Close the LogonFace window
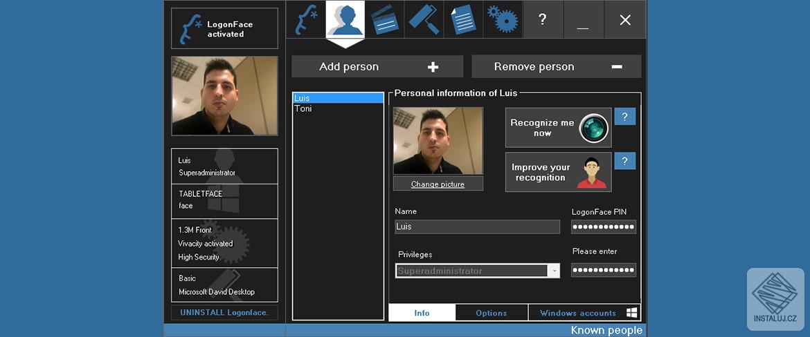The width and height of the screenshot is (810, 337). pos(625,19)
